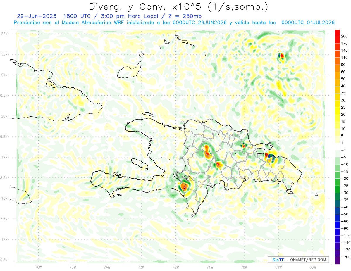Click the '76W' longitude axis label
Screen dimensions: 351x271
(x=38, y=267)
